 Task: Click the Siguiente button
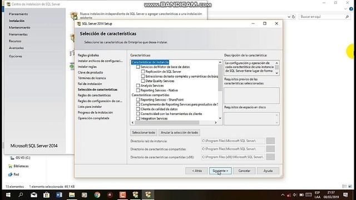coord(220,171)
